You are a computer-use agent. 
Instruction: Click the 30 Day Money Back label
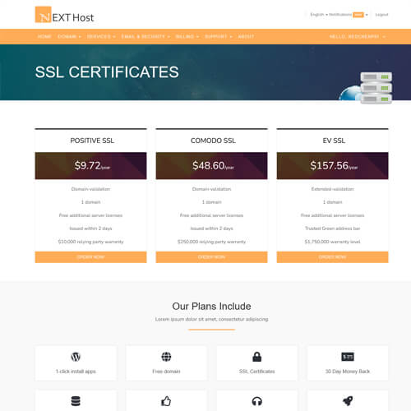click(348, 372)
